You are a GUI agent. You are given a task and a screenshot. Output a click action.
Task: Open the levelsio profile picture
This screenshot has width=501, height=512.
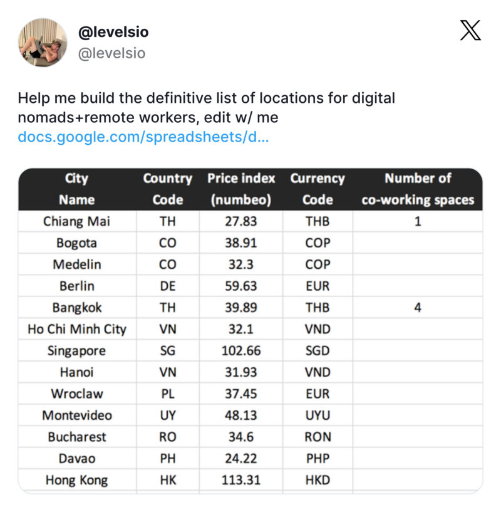(x=43, y=43)
